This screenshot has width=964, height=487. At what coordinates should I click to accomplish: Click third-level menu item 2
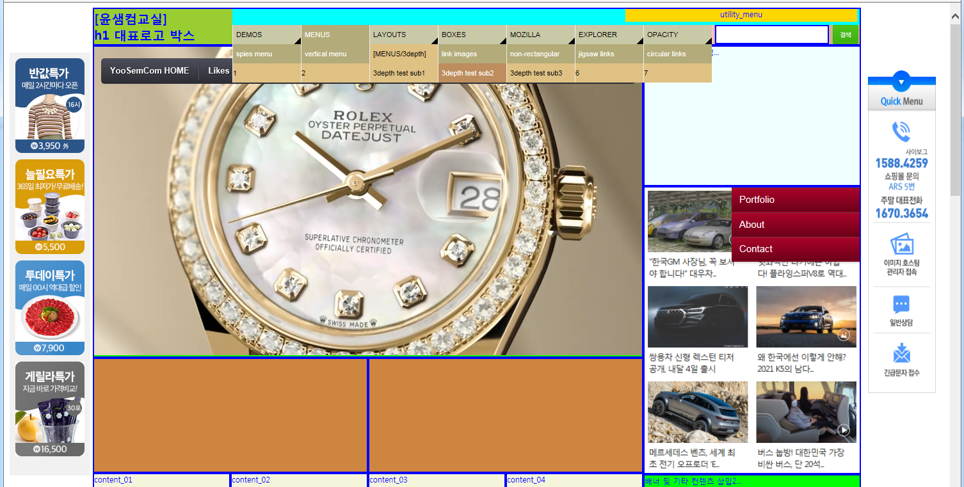pyautogui.click(x=335, y=73)
